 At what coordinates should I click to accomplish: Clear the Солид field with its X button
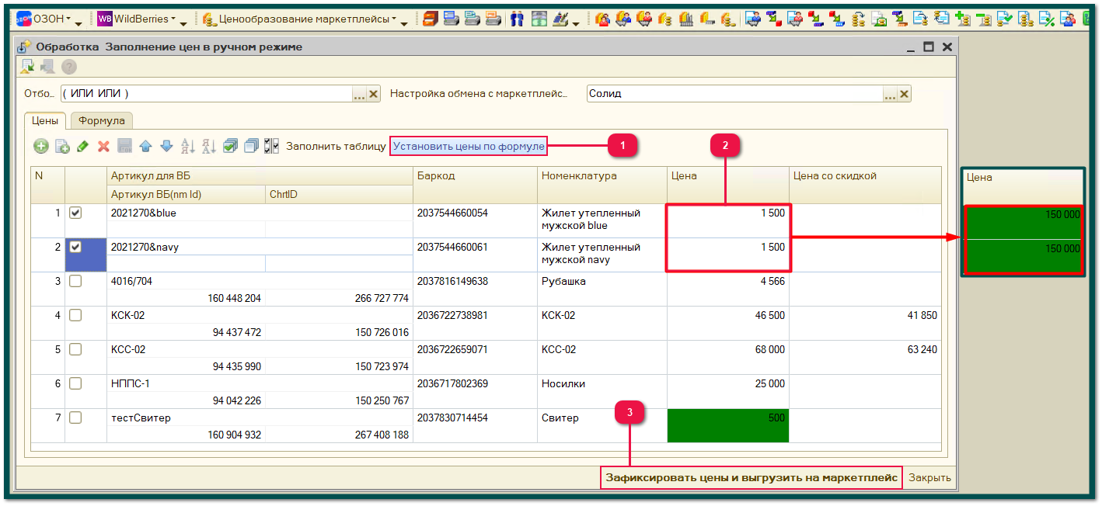tap(905, 94)
